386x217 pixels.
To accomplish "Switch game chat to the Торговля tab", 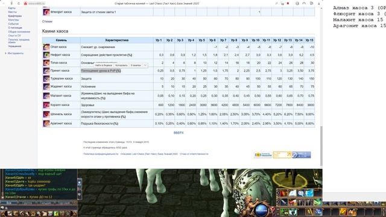I will tap(63, 203).
